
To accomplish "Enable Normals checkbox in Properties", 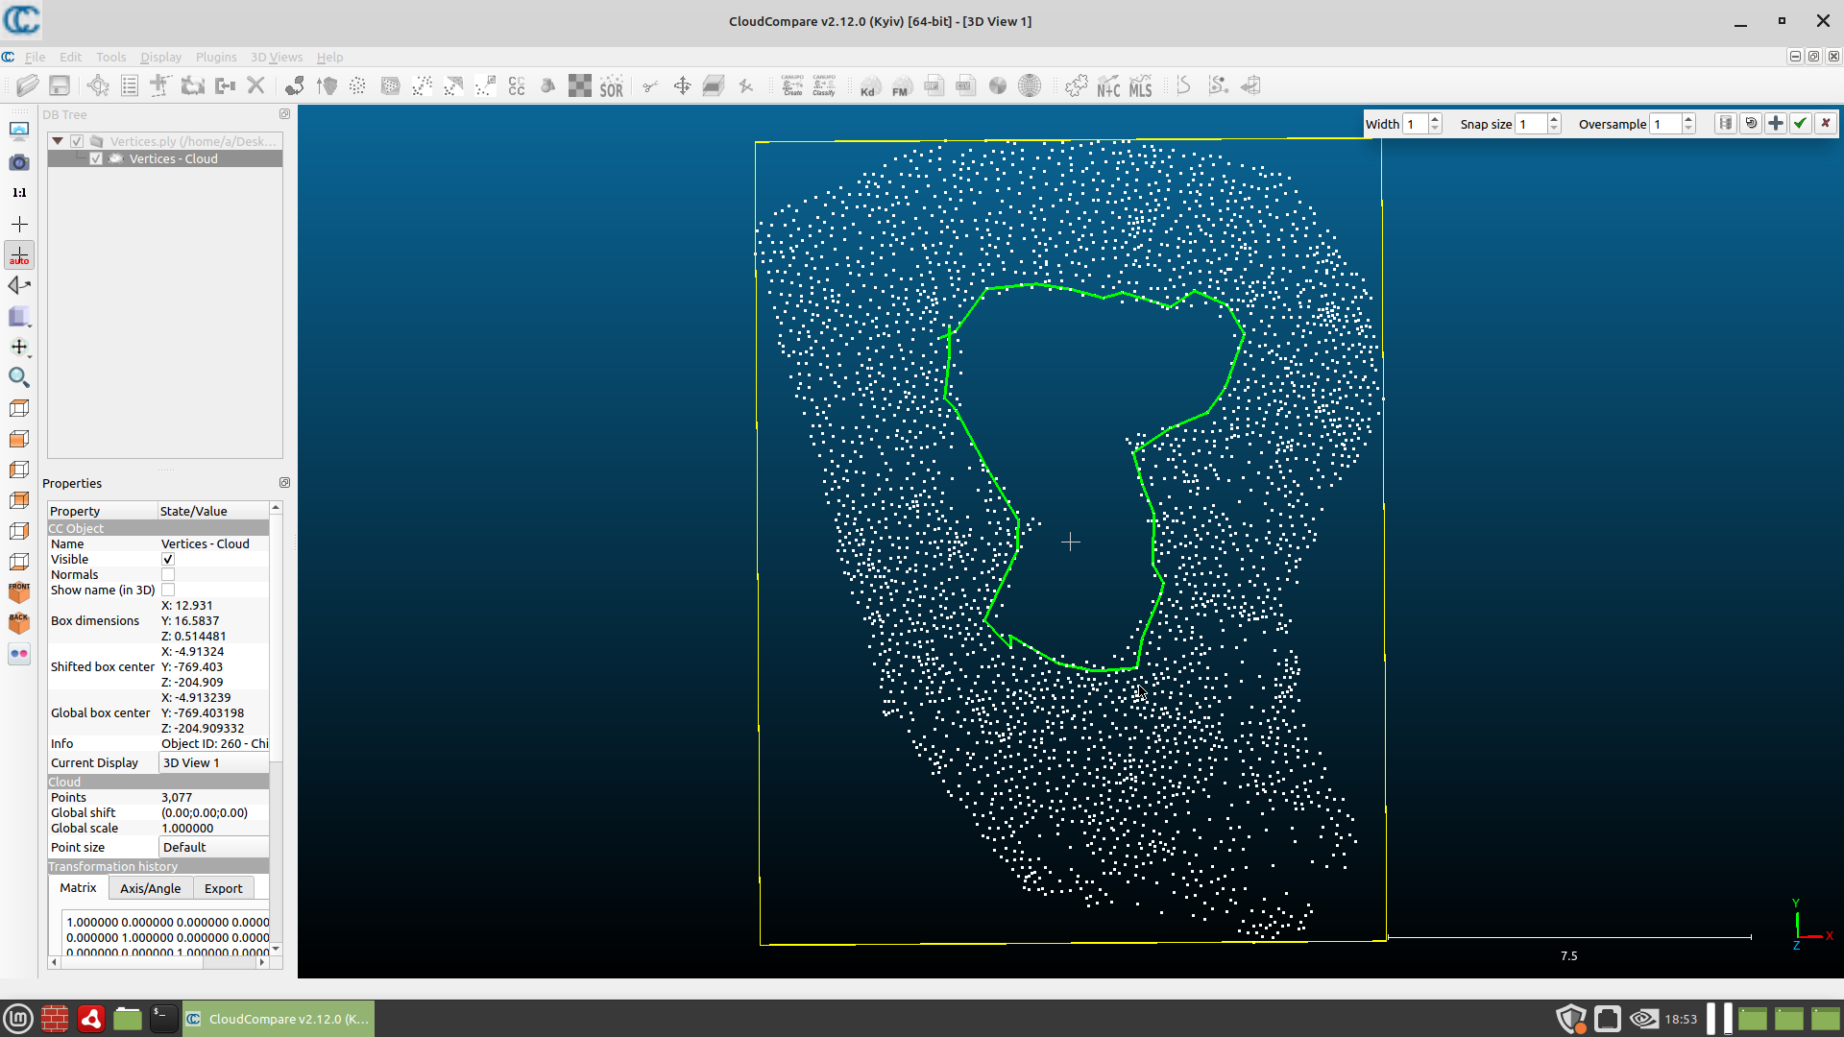I will pyautogui.click(x=168, y=575).
